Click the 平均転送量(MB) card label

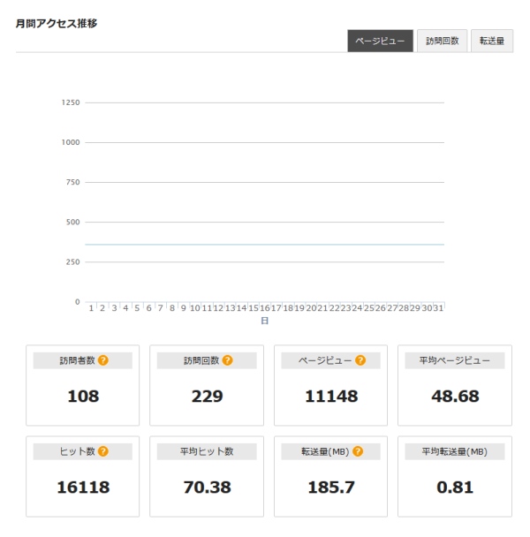click(x=455, y=451)
